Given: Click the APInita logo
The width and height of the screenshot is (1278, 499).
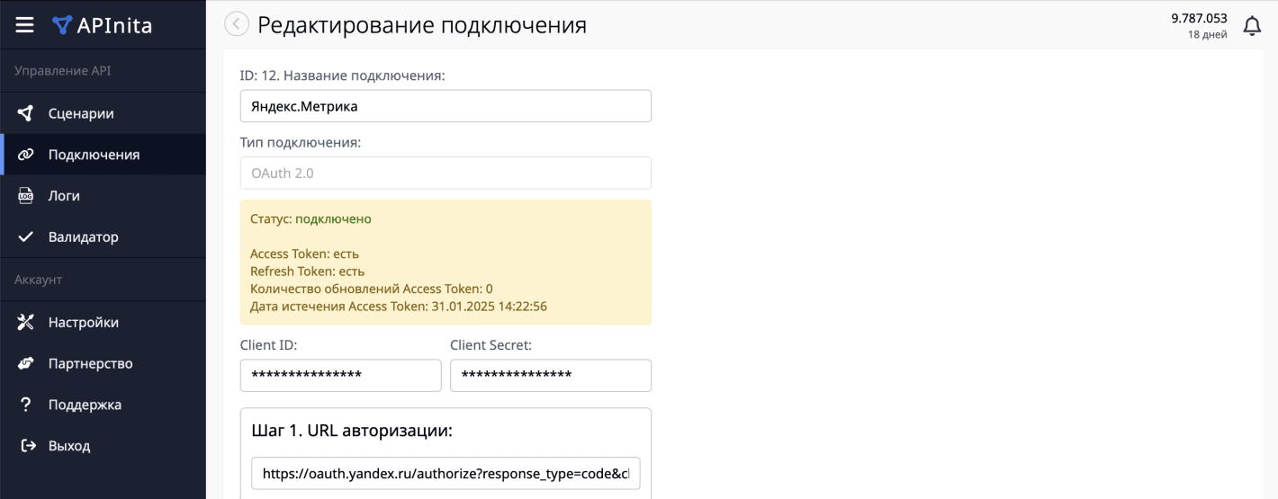Looking at the screenshot, I should pyautogui.click(x=102, y=25).
